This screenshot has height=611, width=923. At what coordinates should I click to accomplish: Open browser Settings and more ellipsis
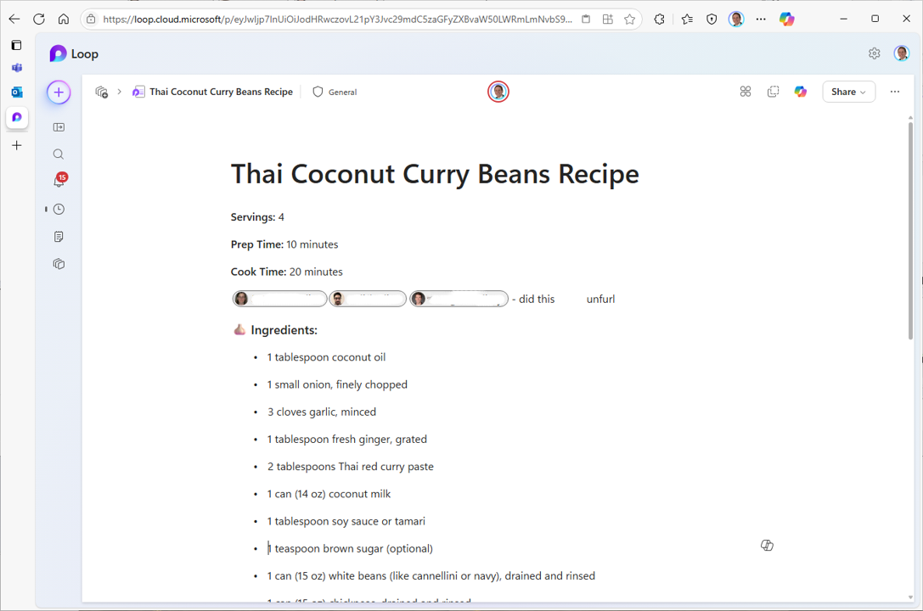(x=761, y=19)
